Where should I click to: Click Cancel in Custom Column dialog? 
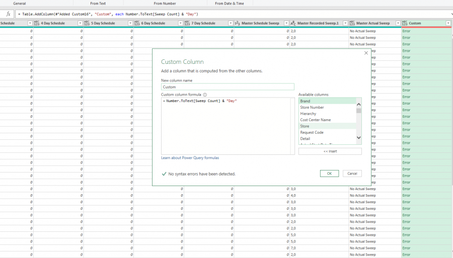[352, 174]
